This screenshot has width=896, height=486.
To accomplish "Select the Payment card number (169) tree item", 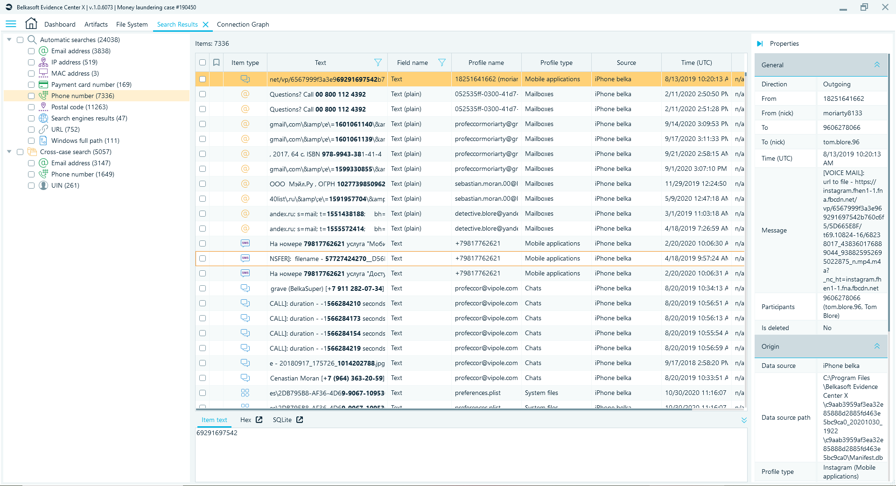I will [91, 85].
